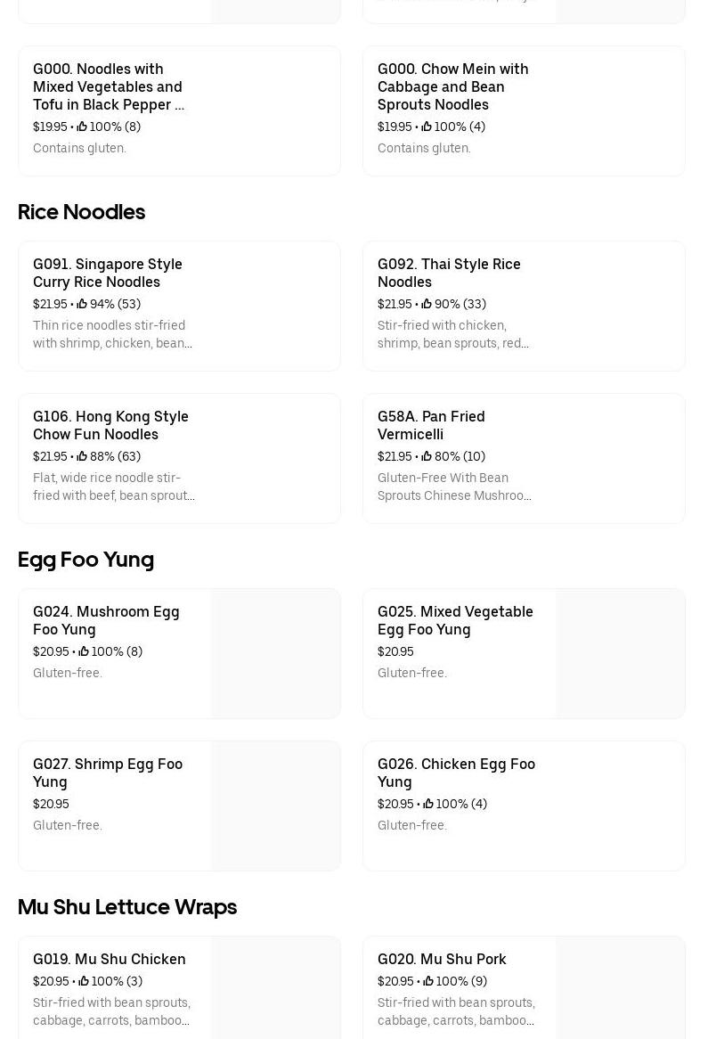Choose G58A Pan Fried Vermicelli

pos(431,425)
